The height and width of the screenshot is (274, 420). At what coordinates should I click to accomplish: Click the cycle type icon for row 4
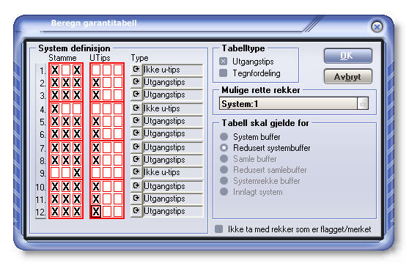click(x=136, y=108)
